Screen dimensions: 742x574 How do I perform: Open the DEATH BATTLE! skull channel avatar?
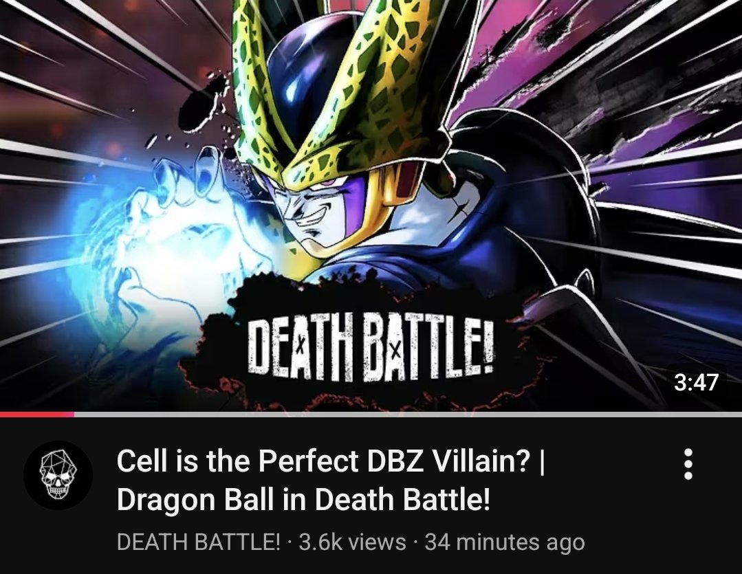58,475
